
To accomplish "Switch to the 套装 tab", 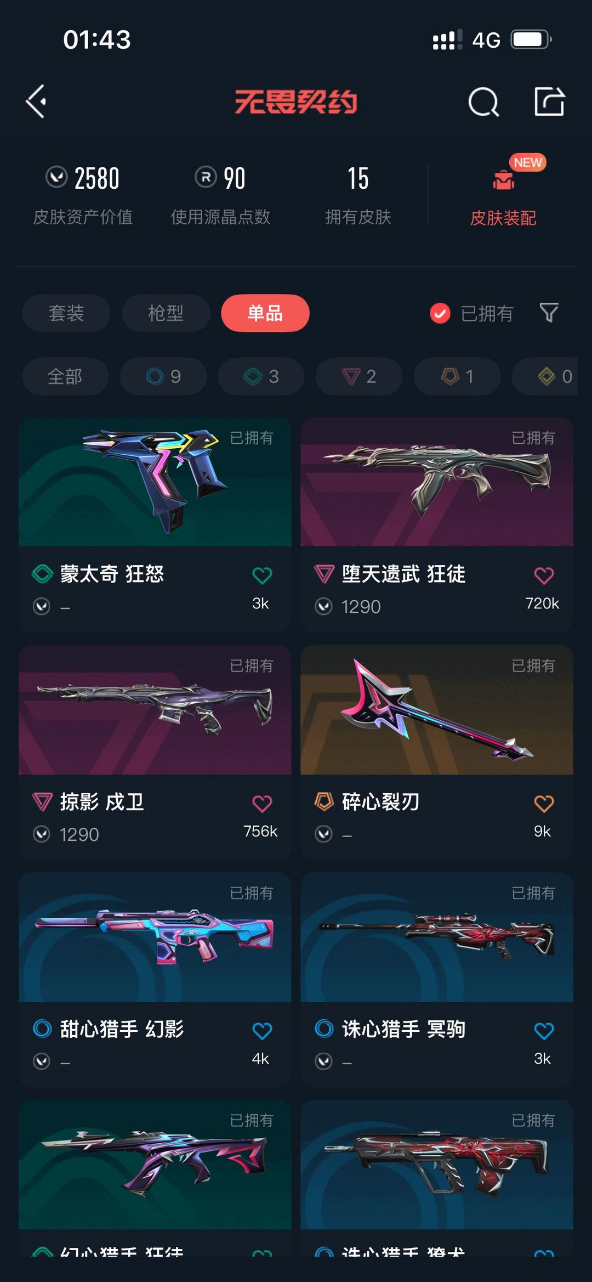I will point(66,313).
